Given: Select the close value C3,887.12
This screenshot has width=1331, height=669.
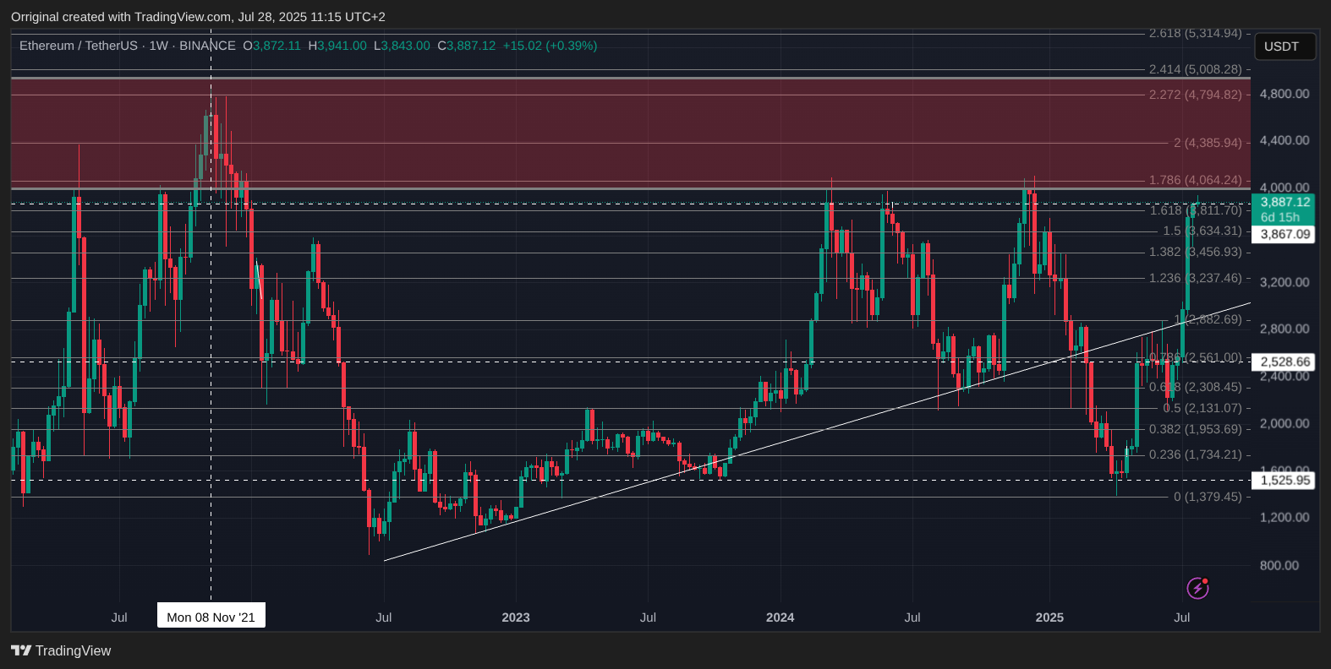Looking at the screenshot, I should (466, 46).
